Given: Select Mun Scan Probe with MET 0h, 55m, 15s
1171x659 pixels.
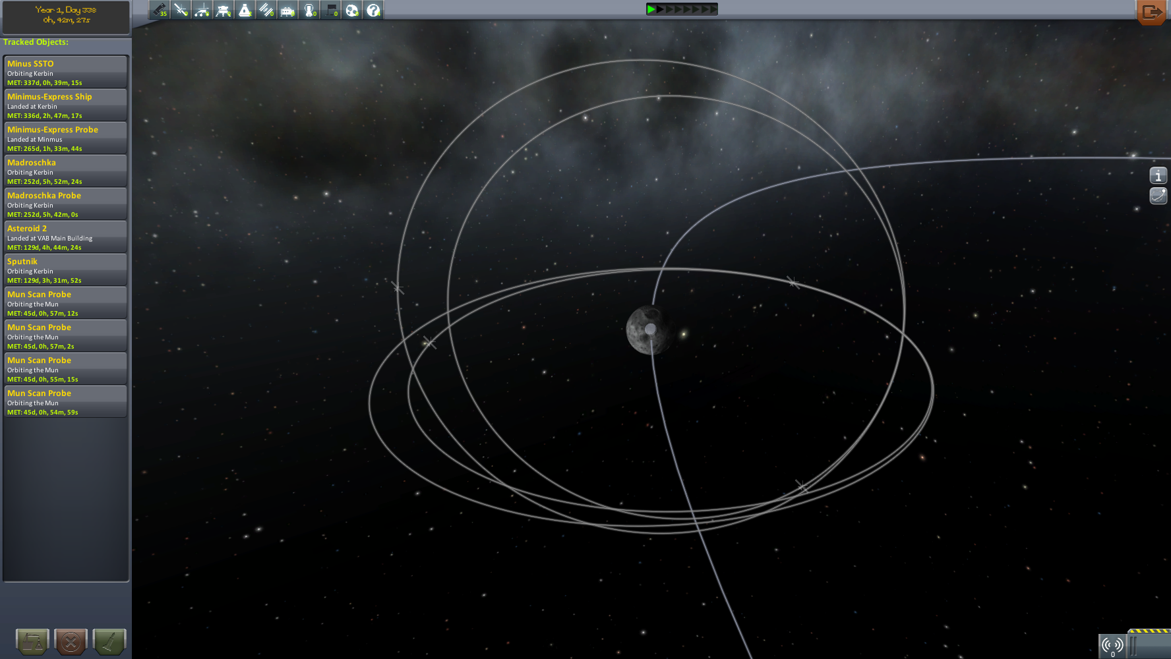Looking at the screenshot, I should 65,368.
